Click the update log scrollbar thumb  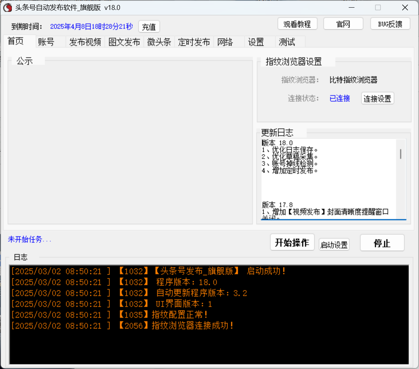coord(400,154)
